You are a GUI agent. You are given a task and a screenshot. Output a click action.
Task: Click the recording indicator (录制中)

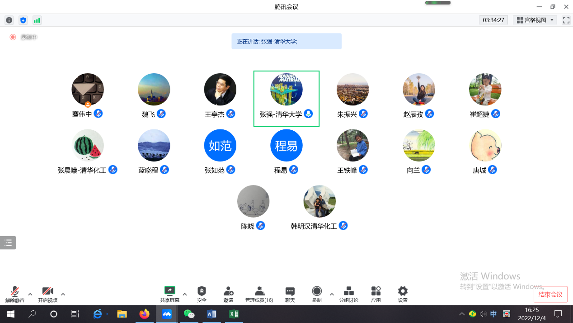23,37
